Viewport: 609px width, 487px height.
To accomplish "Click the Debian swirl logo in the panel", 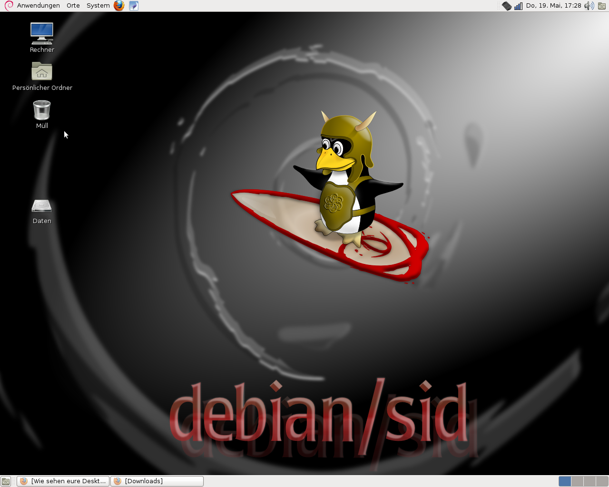I will pyautogui.click(x=9, y=6).
